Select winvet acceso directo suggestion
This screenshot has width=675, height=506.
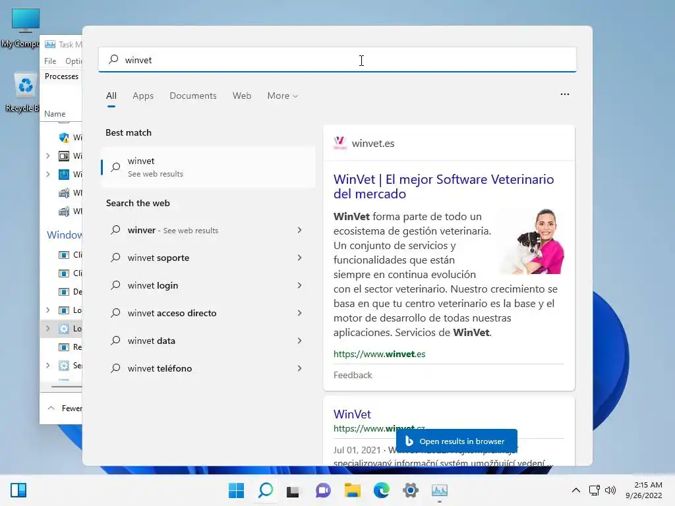[x=172, y=313]
